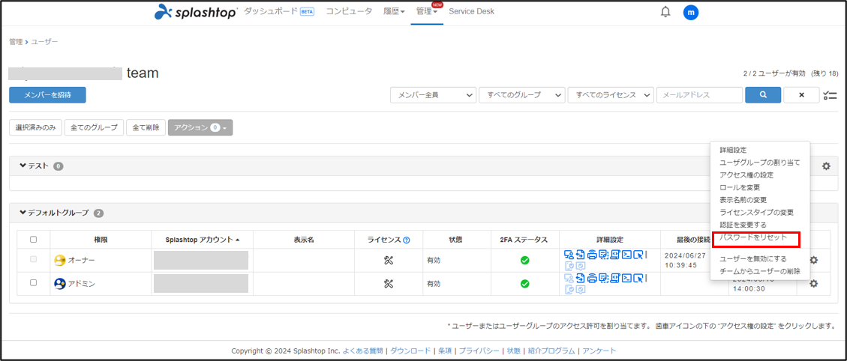Click the remote print icon in オーナー row

(592, 255)
